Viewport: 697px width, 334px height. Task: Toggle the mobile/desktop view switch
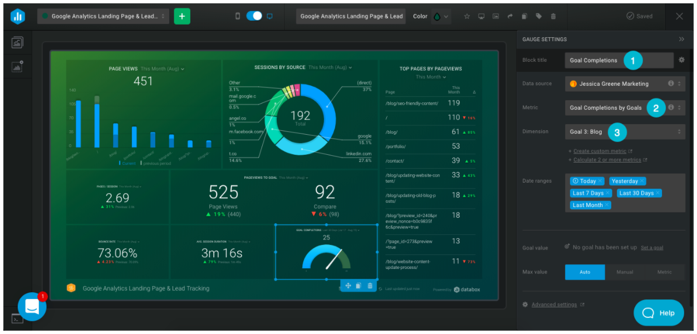point(254,16)
